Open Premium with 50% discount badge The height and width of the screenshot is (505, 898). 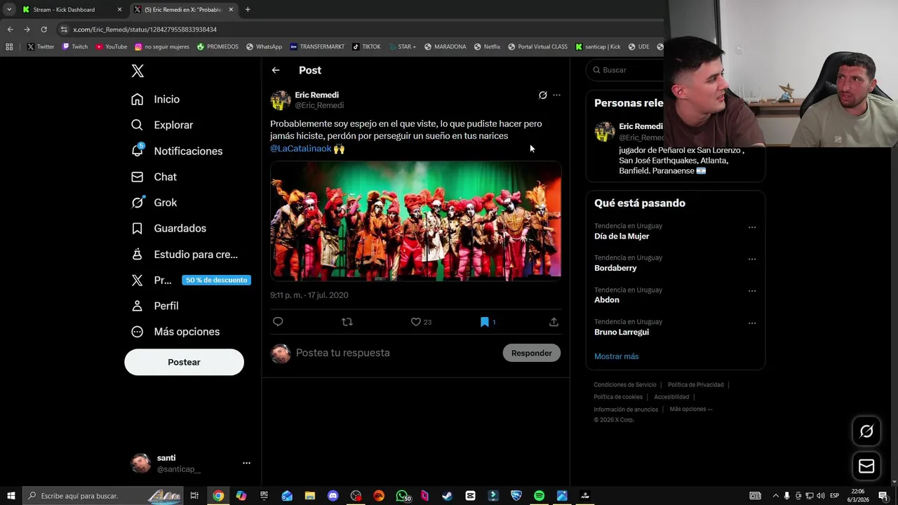[190, 280]
